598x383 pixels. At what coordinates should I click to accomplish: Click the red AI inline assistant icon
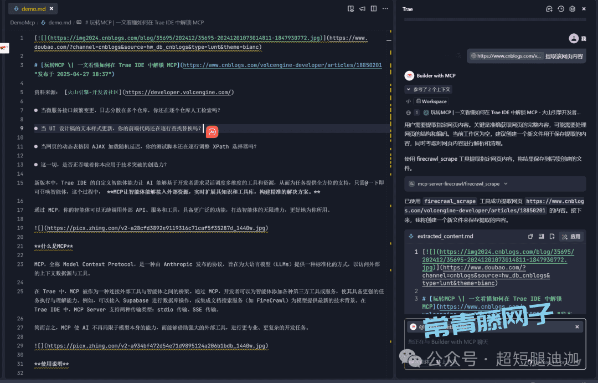pos(212,132)
